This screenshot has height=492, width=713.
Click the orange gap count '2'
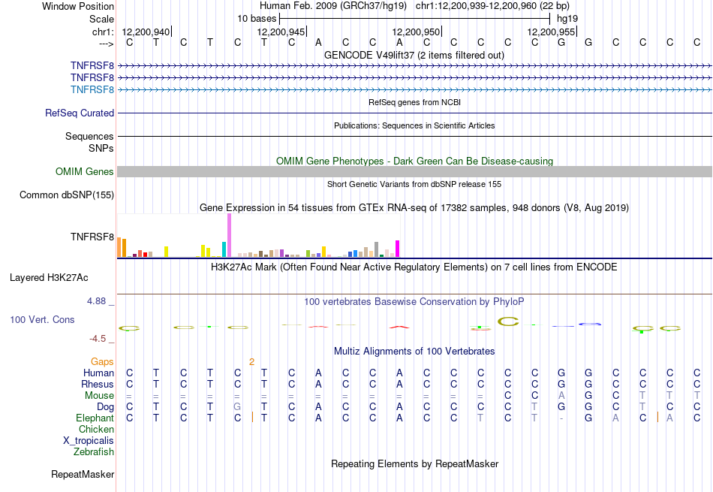pyautogui.click(x=251, y=362)
